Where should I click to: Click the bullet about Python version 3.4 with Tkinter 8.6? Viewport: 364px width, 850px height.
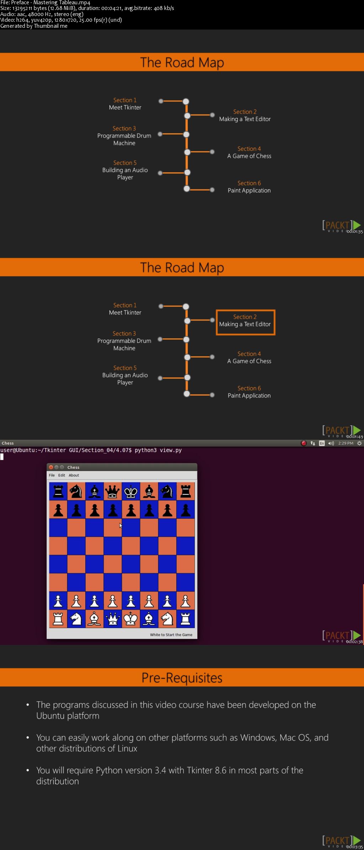pos(170,776)
